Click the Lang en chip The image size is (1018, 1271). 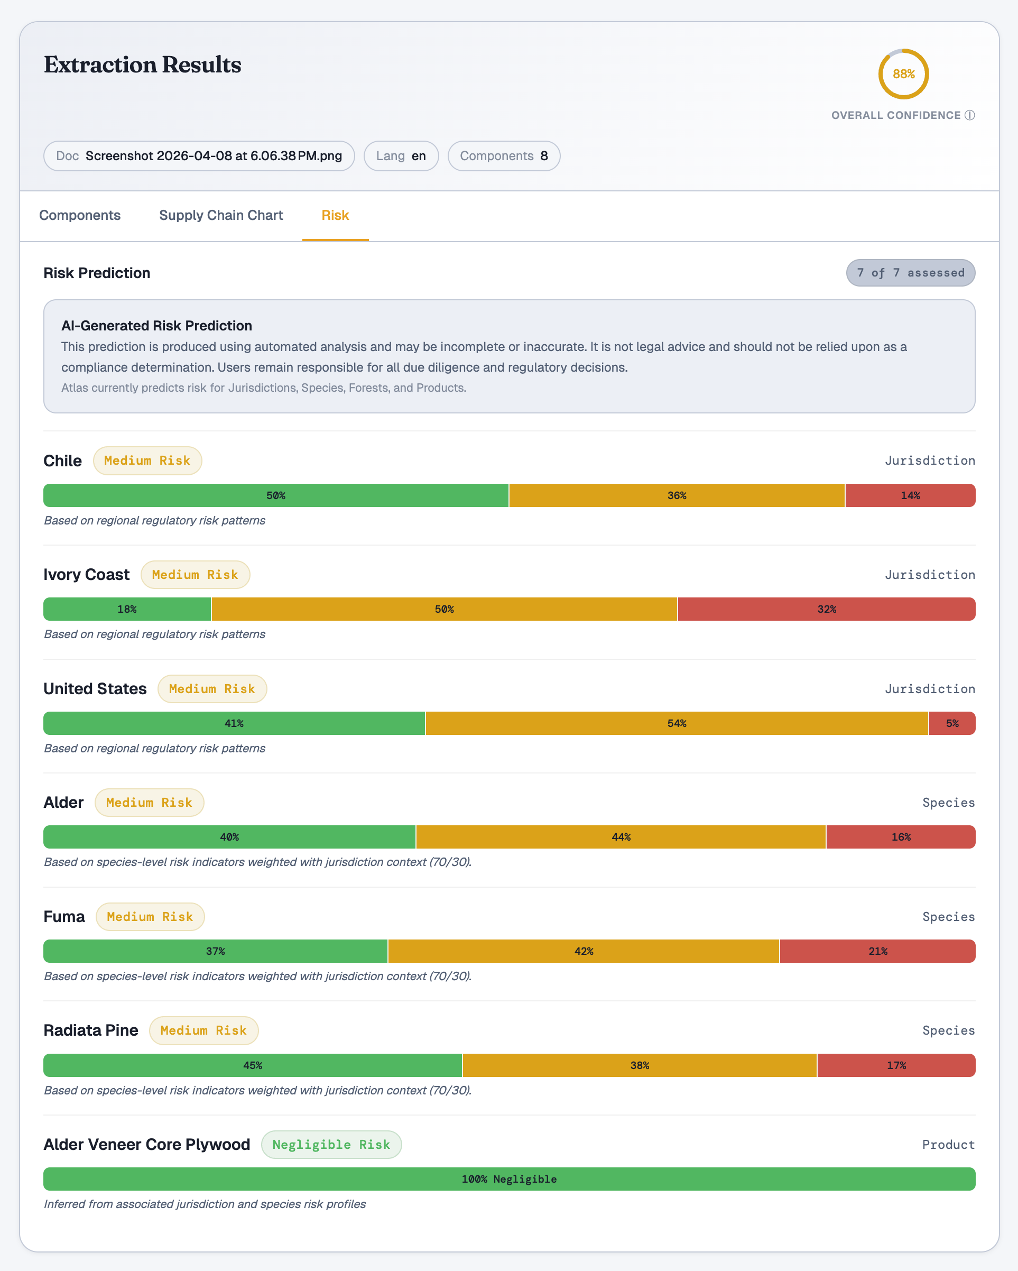click(401, 155)
